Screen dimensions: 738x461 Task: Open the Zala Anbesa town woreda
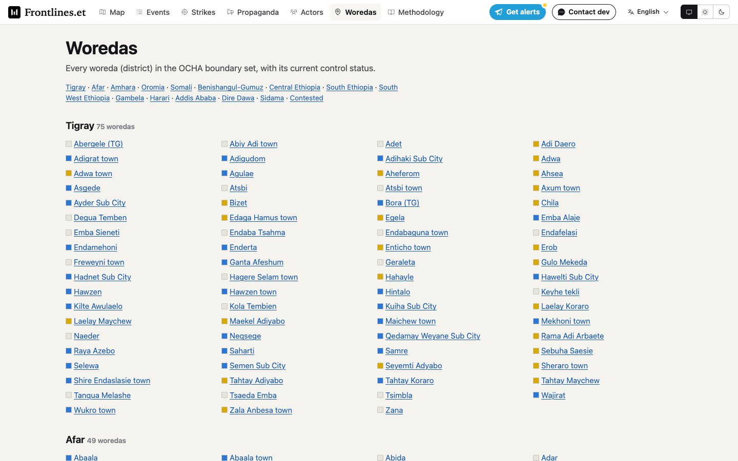[261, 410]
